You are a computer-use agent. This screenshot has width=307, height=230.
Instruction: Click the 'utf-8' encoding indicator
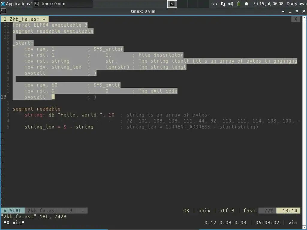coord(227,211)
